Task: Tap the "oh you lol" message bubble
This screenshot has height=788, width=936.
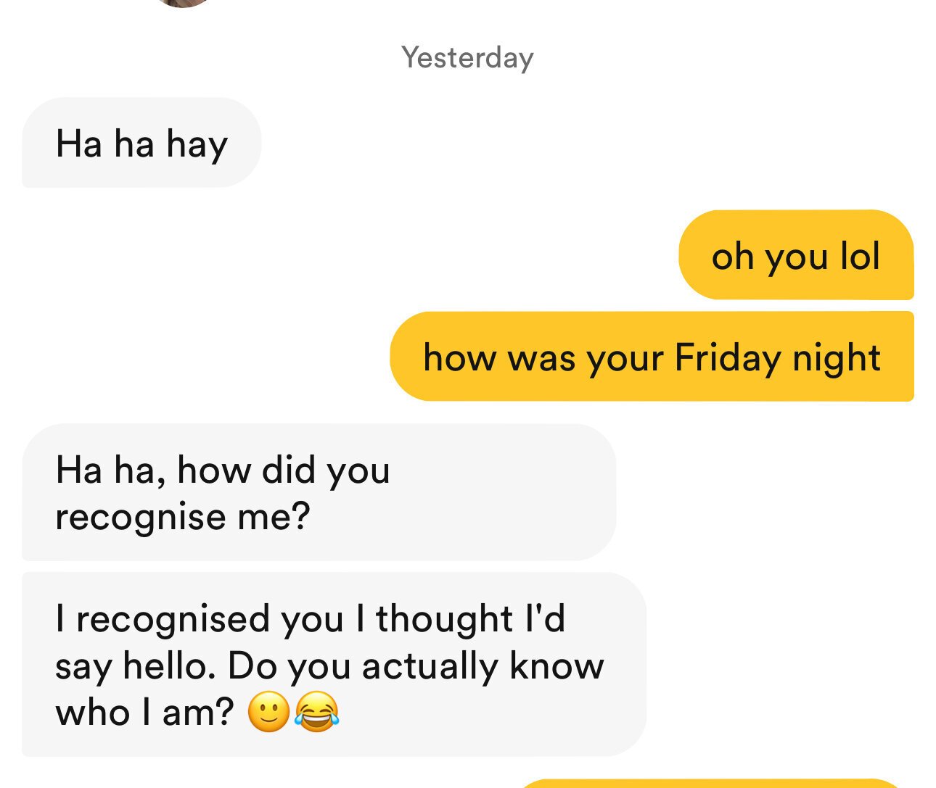Action: pyautogui.click(x=795, y=255)
